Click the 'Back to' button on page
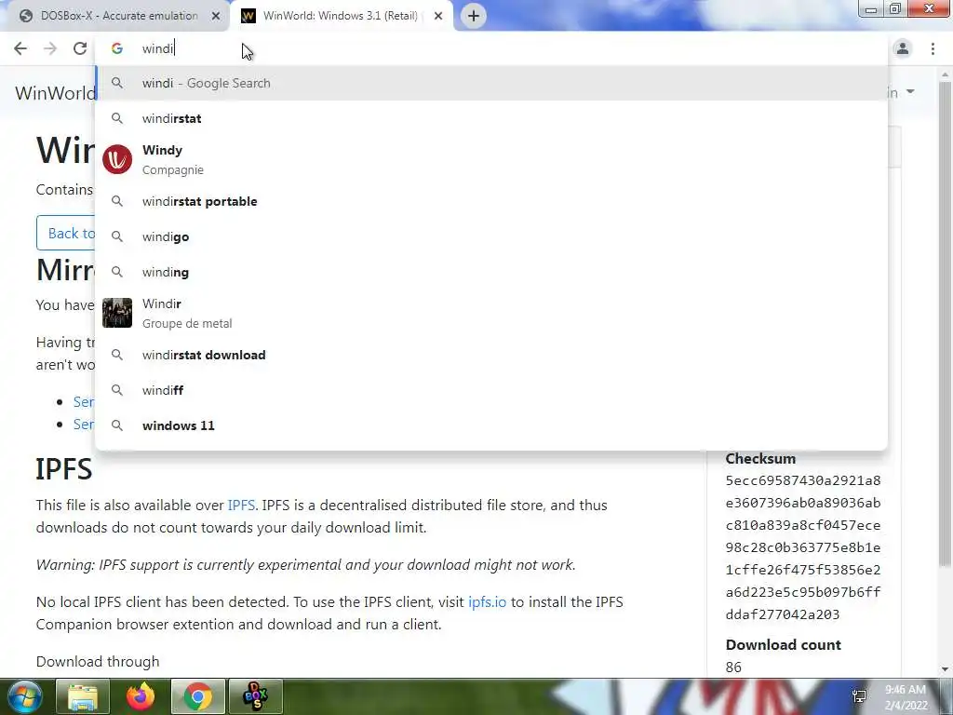 click(x=66, y=233)
